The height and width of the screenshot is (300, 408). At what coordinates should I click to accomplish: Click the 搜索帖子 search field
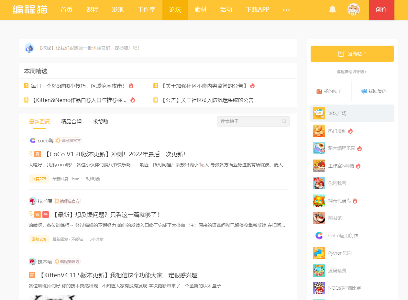(253, 121)
